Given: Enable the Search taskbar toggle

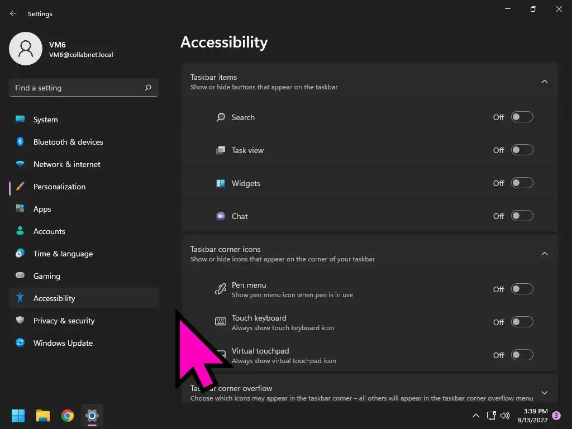Looking at the screenshot, I should (x=522, y=117).
